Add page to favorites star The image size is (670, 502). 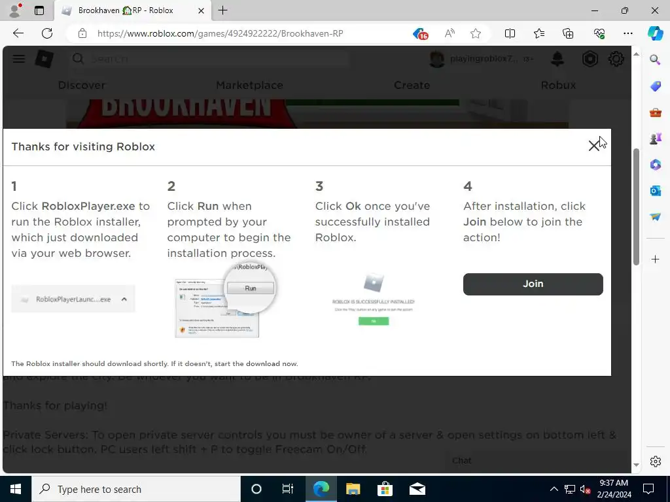476,33
